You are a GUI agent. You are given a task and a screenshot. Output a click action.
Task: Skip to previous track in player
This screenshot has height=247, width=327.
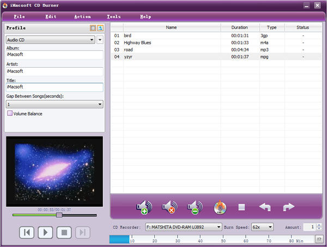pos(26,232)
